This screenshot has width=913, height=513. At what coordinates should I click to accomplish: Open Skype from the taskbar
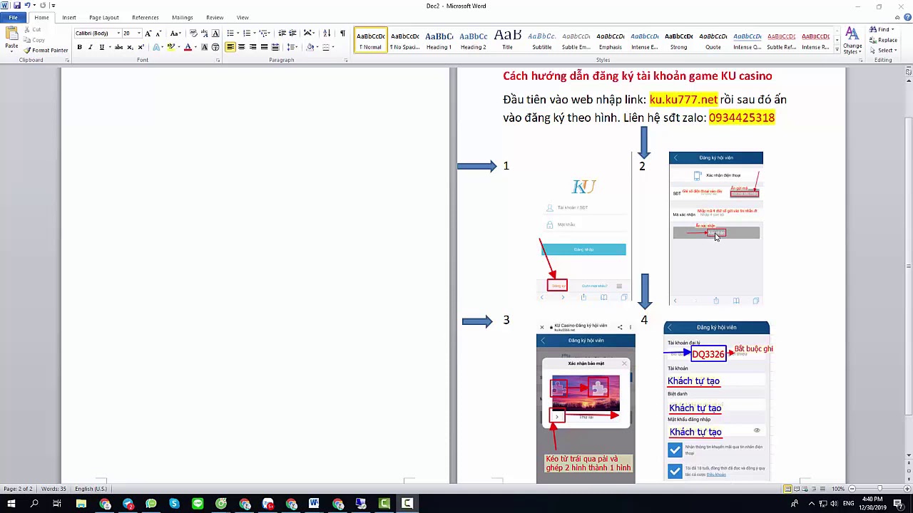(x=174, y=504)
